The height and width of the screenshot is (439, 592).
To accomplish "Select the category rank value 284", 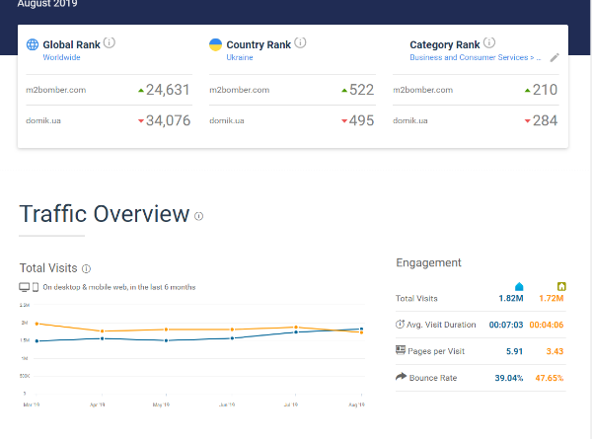I will [546, 120].
